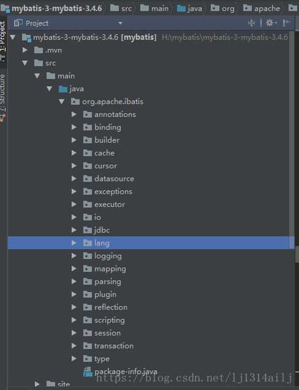Hide the Project tool window with the collapse icon
The width and height of the screenshot is (299, 390).
[x=287, y=23]
